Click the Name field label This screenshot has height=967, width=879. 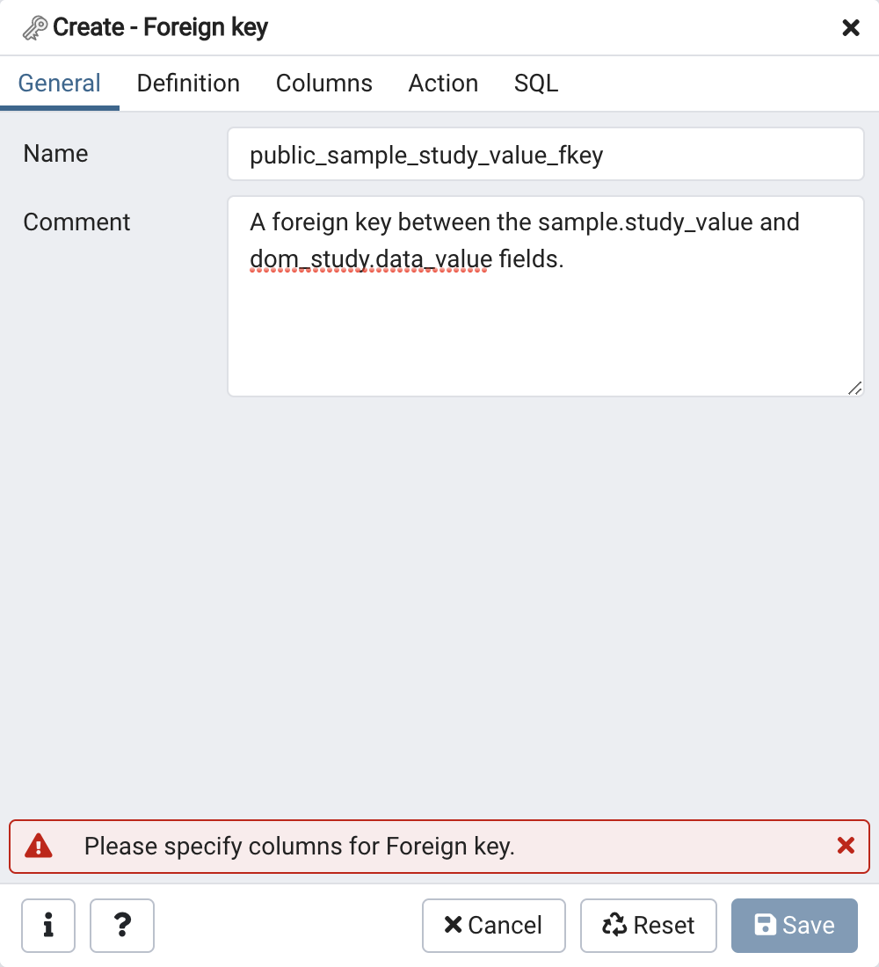[x=56, y=154]
